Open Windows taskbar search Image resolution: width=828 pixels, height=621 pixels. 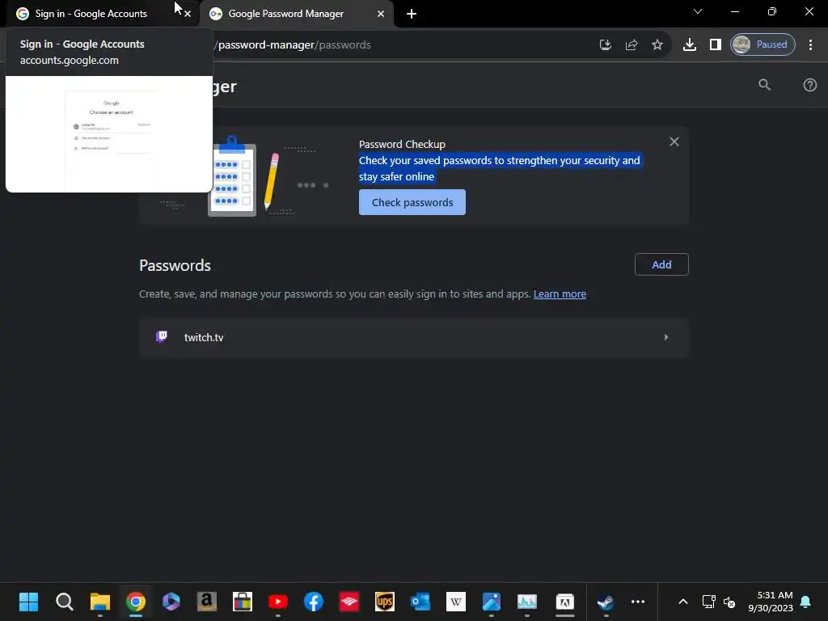coord(65,602)
